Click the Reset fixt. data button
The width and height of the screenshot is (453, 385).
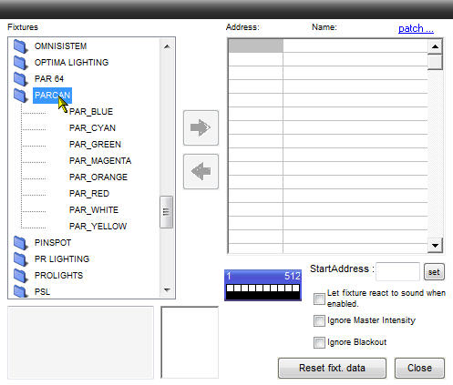[x=332, y=368]
